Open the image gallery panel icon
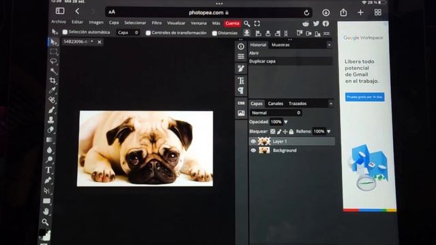The image size is (436, 245). pos(241,113)
